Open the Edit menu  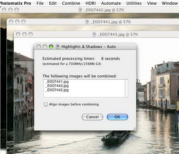[53, 3]
